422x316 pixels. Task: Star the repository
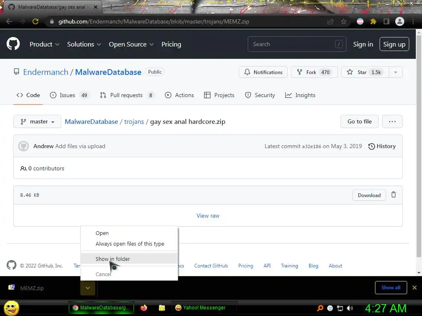point(365,72)
